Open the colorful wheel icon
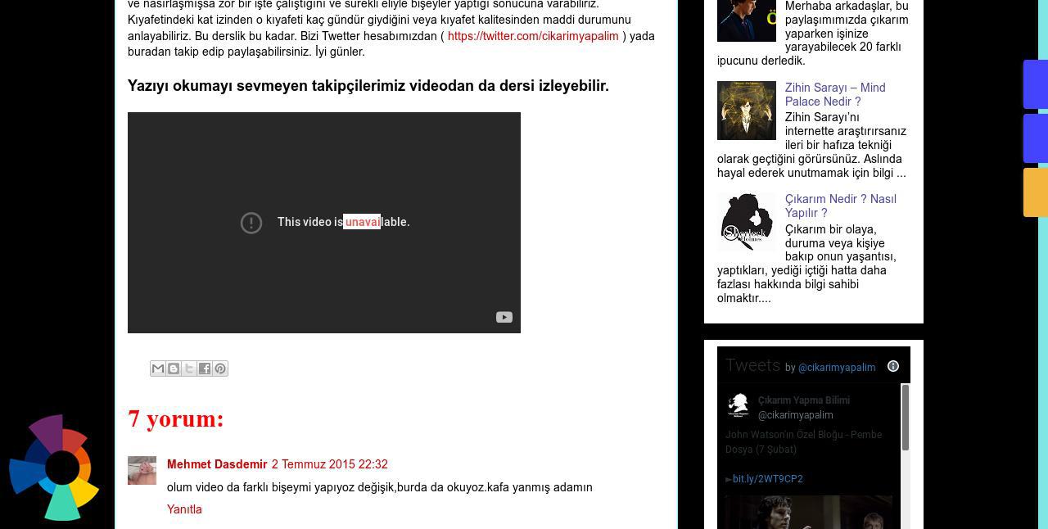1048x529 pixels. pyautogui.click(x=54, y=468)
